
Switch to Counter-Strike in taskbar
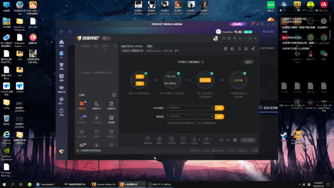tap(104, 184)
